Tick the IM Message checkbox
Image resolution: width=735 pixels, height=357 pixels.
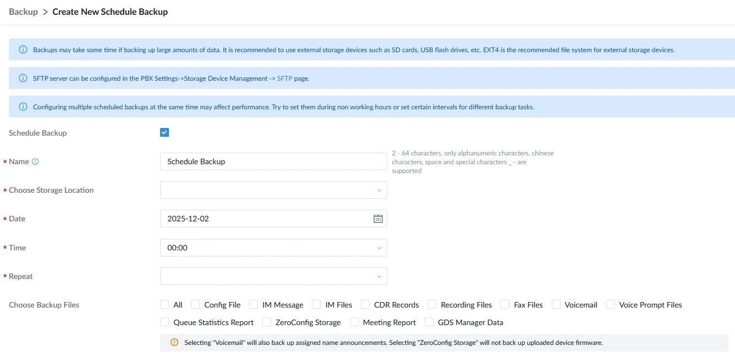point(254,304)
